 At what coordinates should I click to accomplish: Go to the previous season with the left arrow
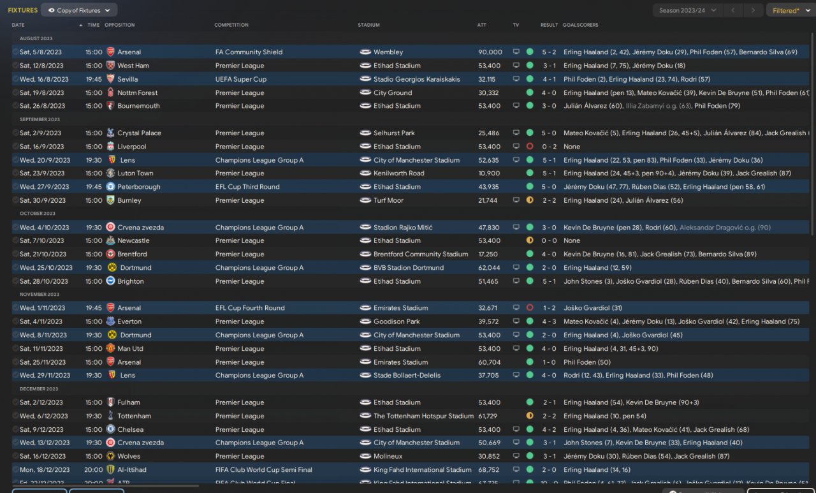[733, 10]
